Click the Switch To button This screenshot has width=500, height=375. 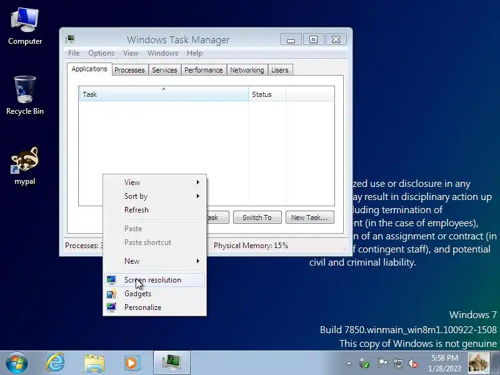tap(257, 217)
